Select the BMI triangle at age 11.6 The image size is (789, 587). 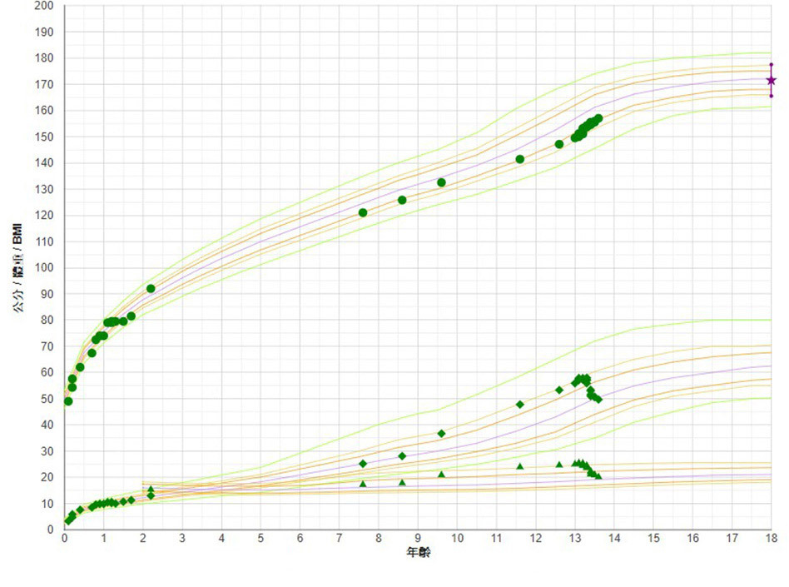coord(520,466)
